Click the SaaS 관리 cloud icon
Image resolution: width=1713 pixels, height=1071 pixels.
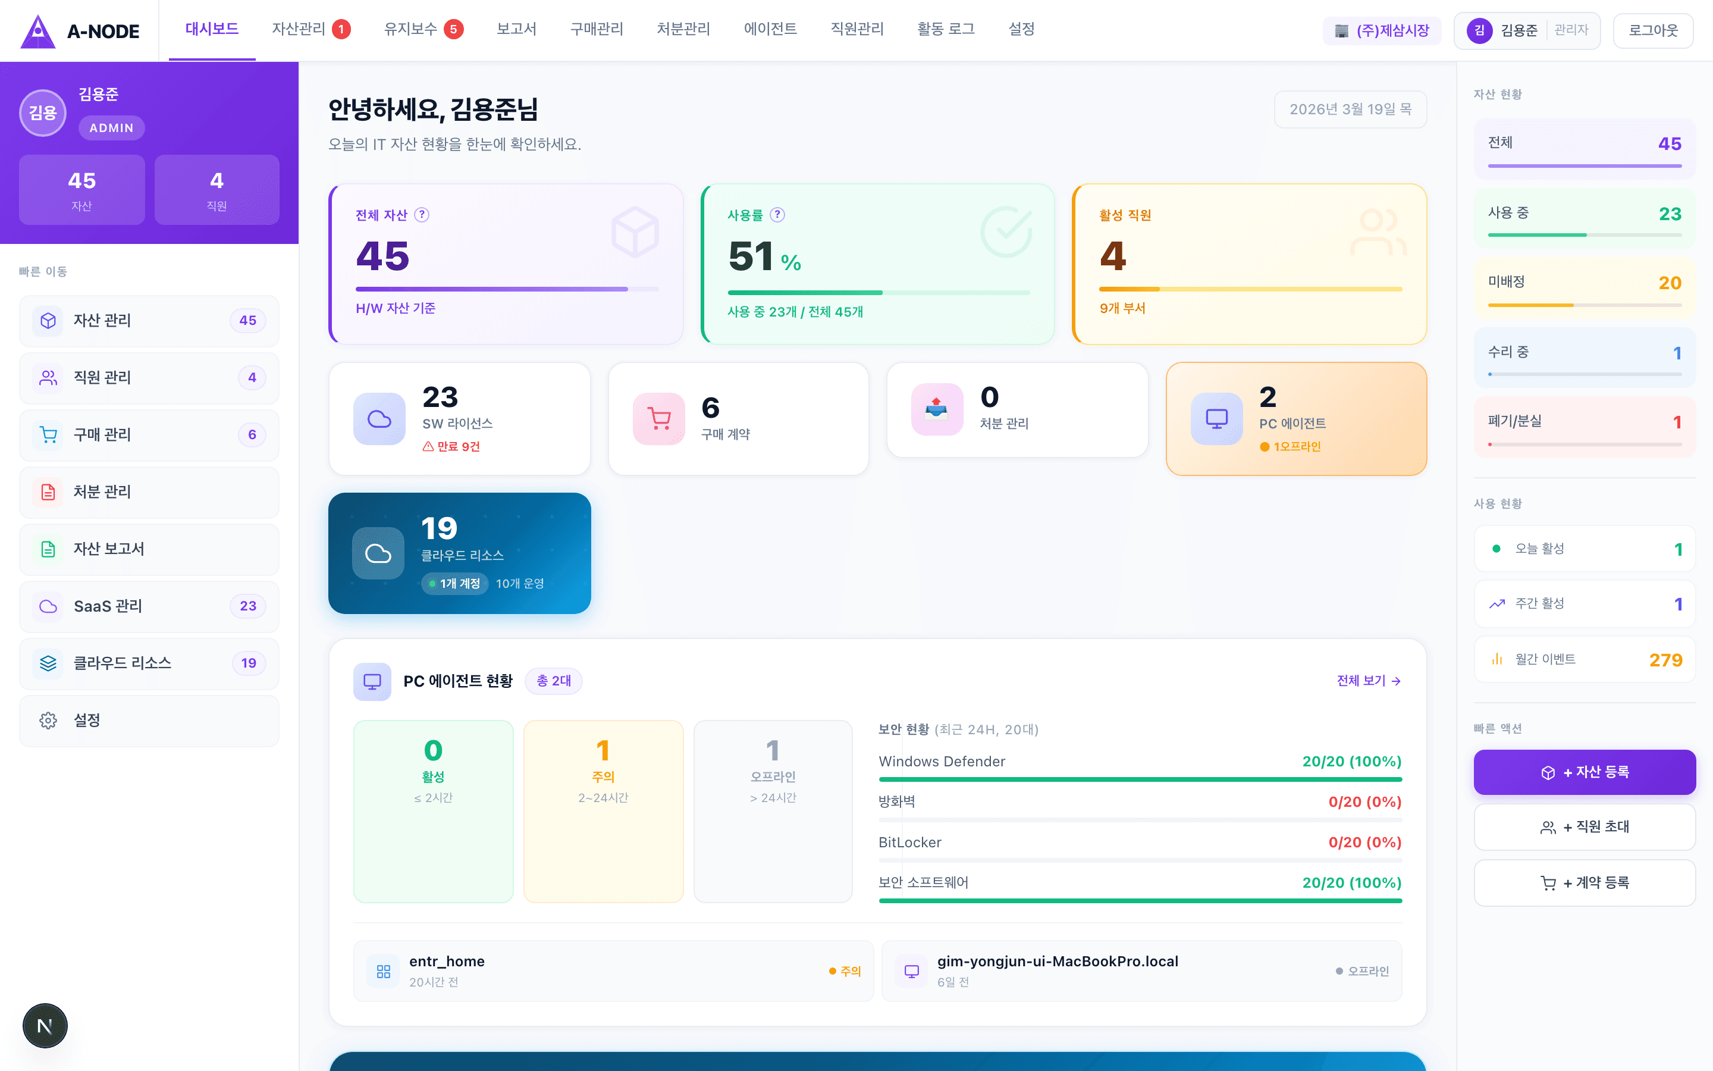tap(48, 606)
